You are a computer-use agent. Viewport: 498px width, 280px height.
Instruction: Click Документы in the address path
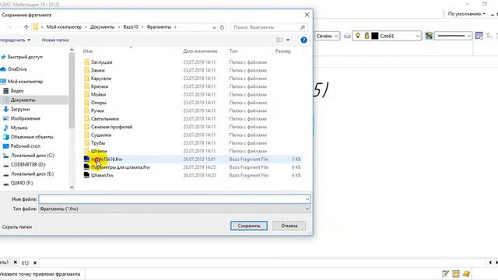point(102,27)
